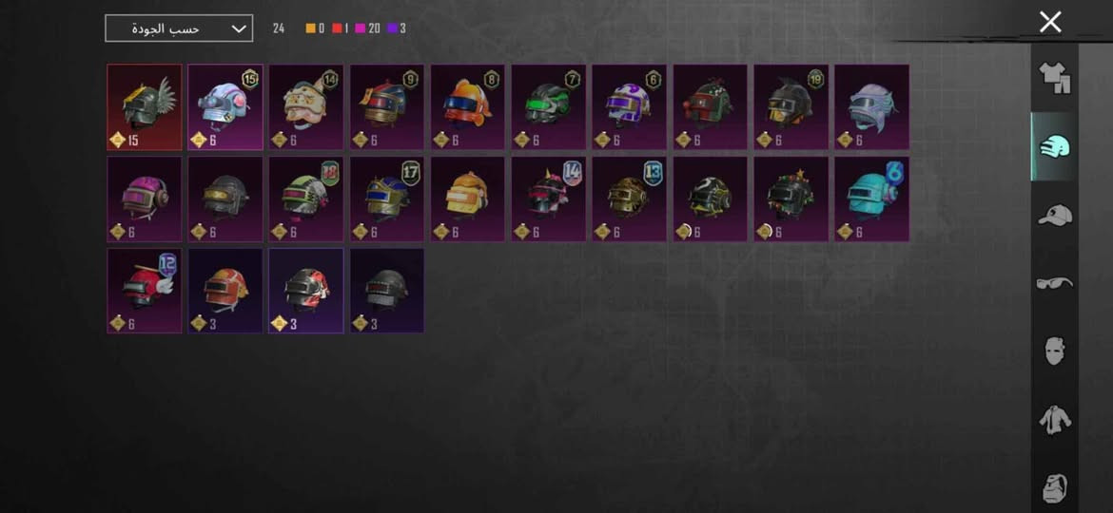This screenshot has height=513, width=1113.
Task: Select the teal helmet with badge 6
Action: point(871,199)
